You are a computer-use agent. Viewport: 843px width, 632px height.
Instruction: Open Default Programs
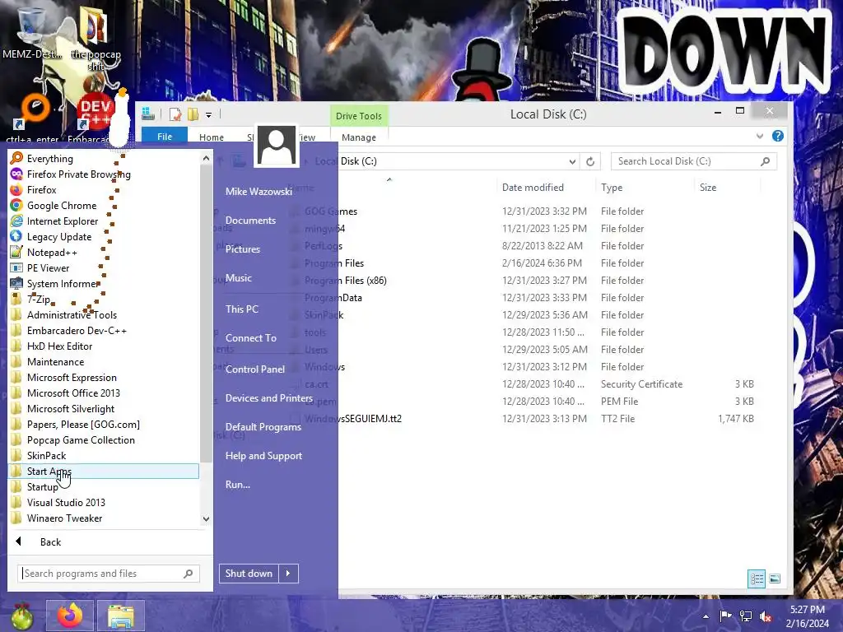[x=263, y=427]
